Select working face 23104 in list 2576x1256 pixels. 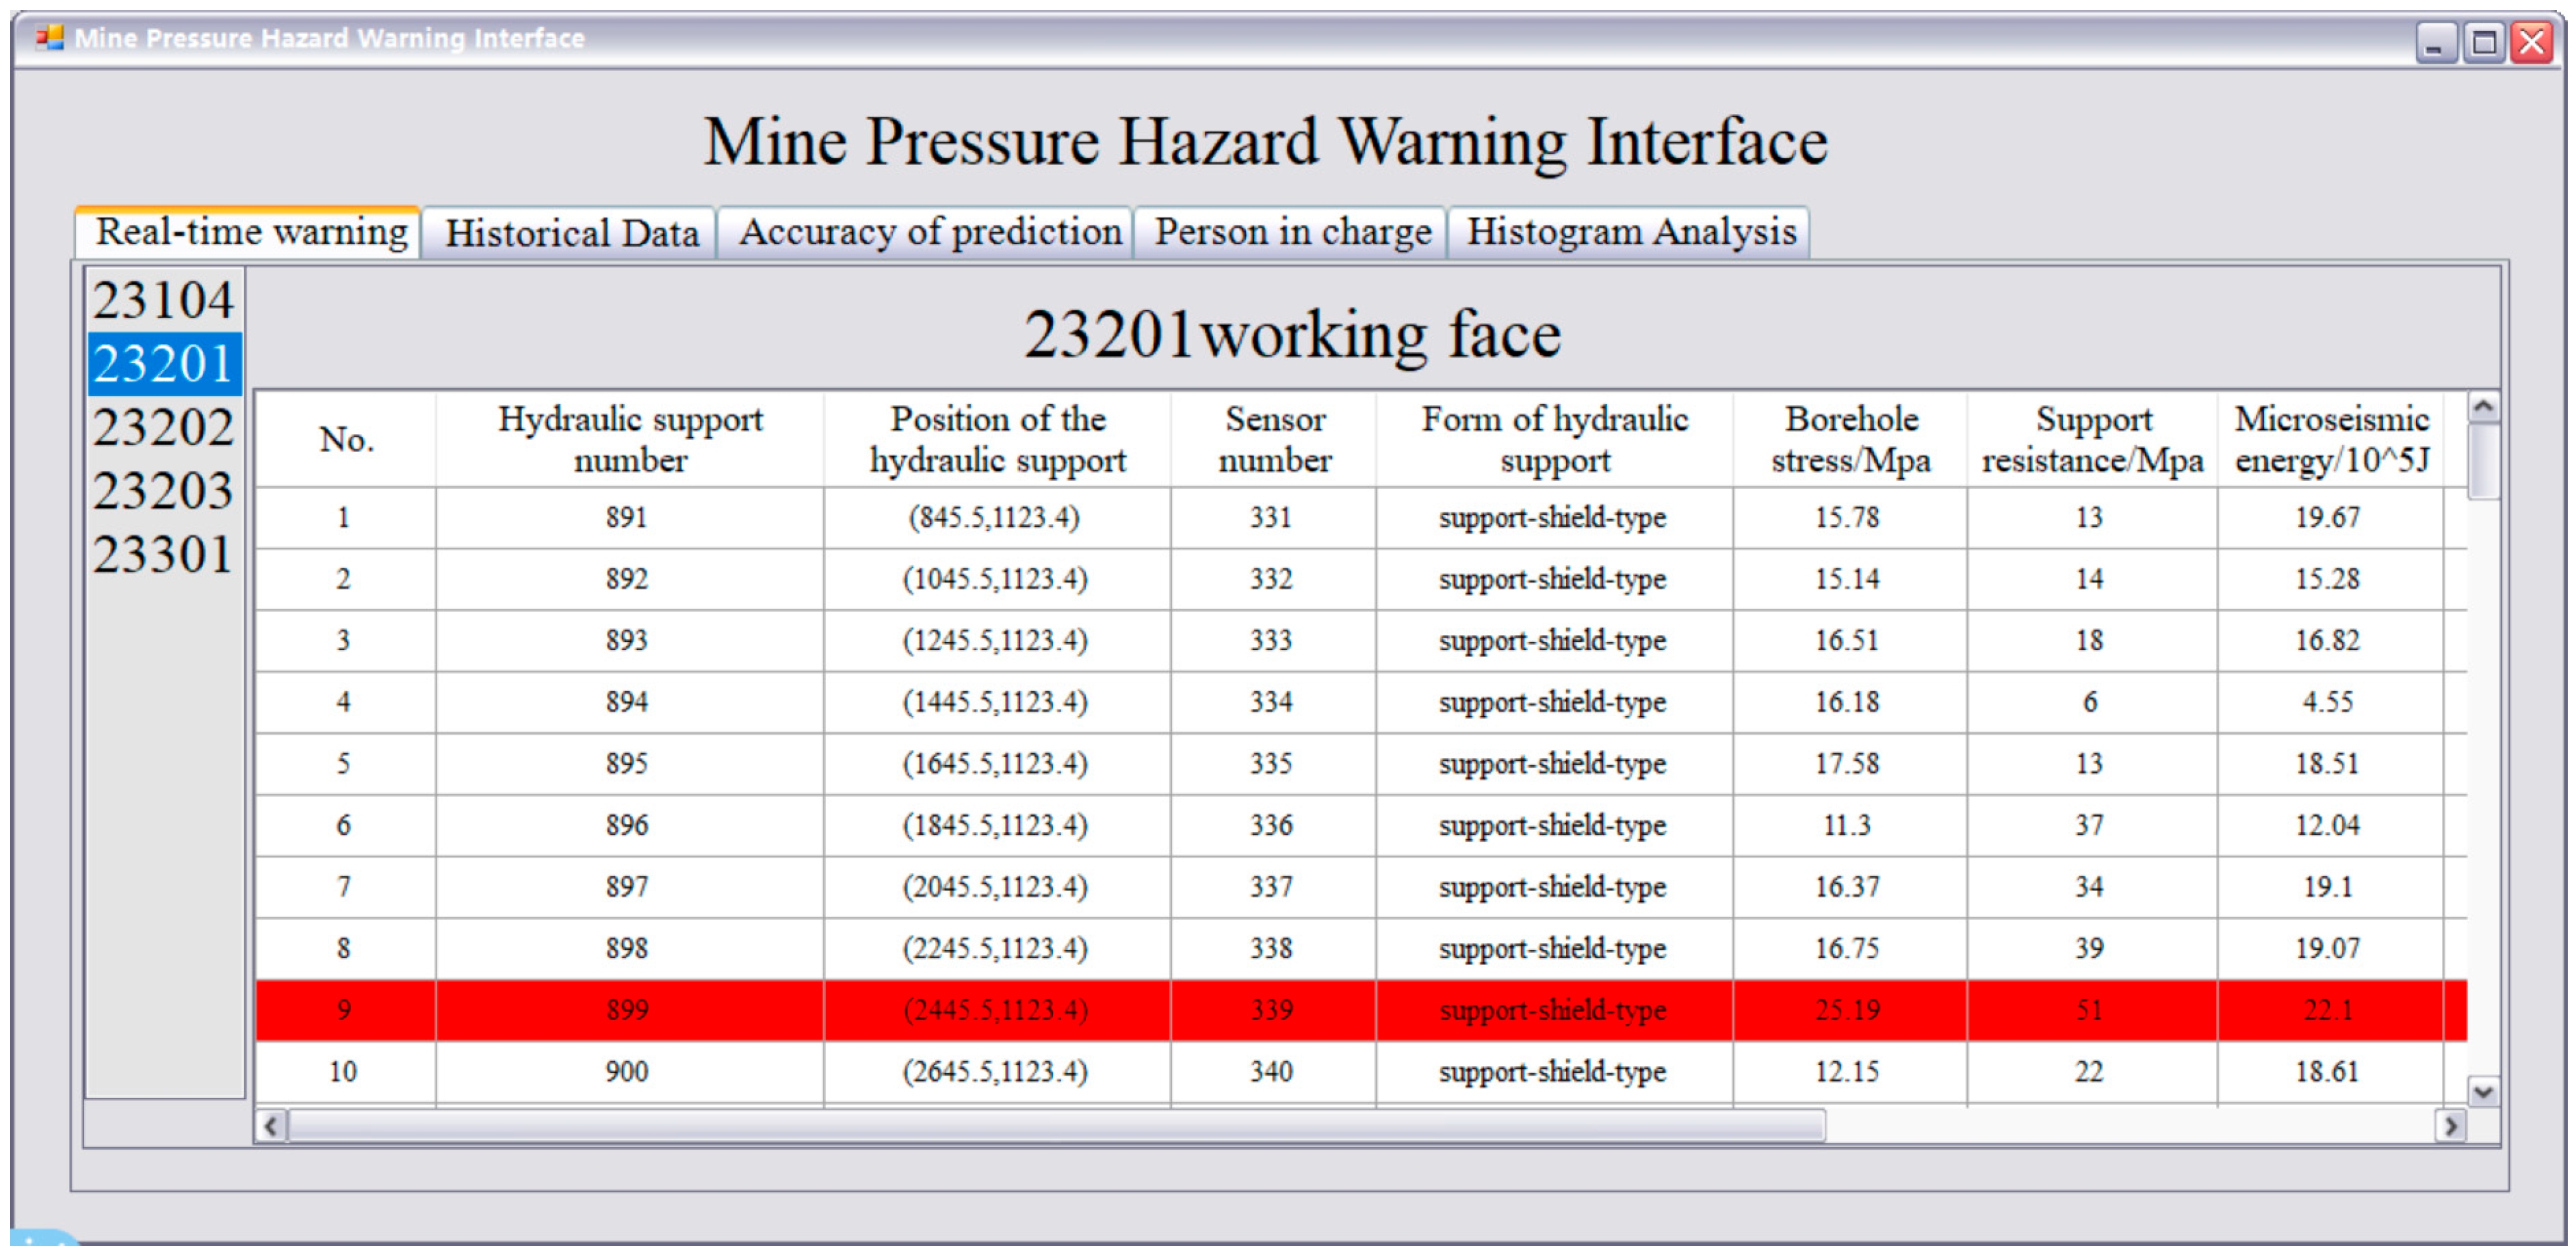[x=164, y=301]
